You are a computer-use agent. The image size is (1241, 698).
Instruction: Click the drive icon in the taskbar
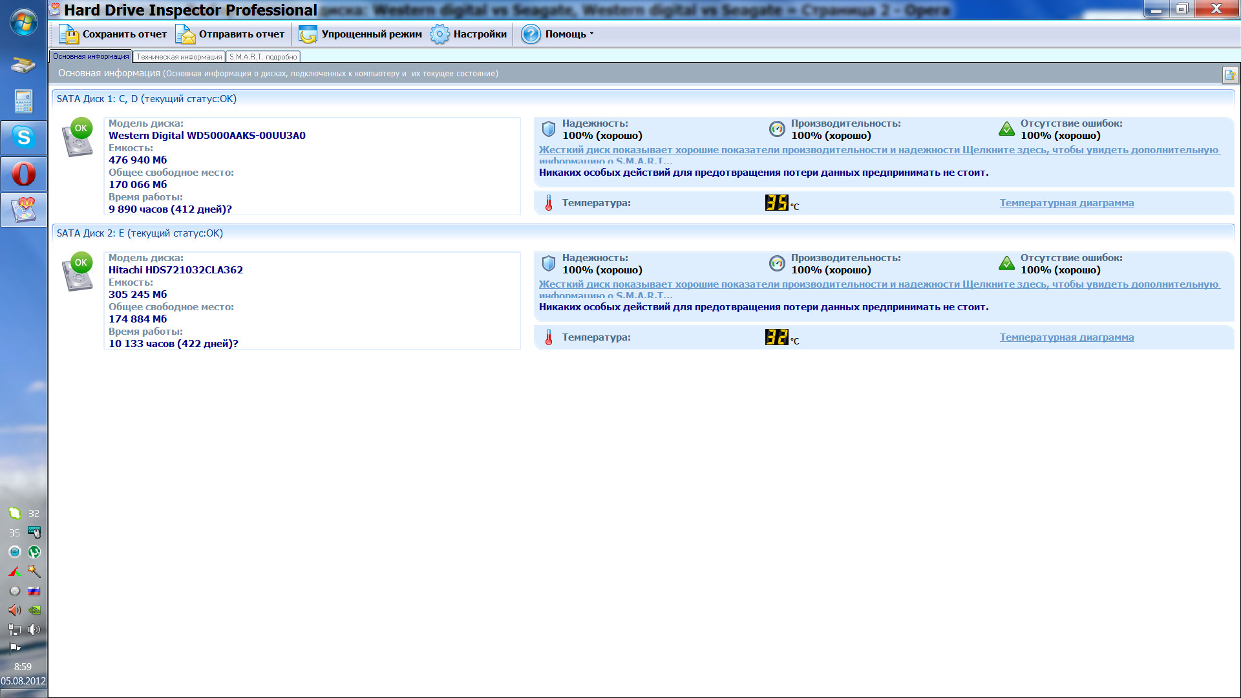[23, 65]
